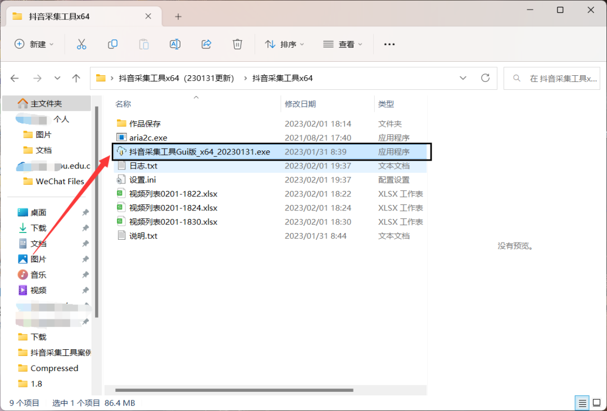This screenshot has height=411, width=607.
Task: Open 文档 under personal folder tree
Action: click(43, 150)
